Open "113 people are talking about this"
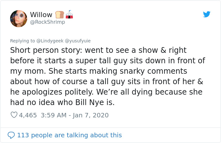This screenshot has width=221, height=143. [69, 135]
